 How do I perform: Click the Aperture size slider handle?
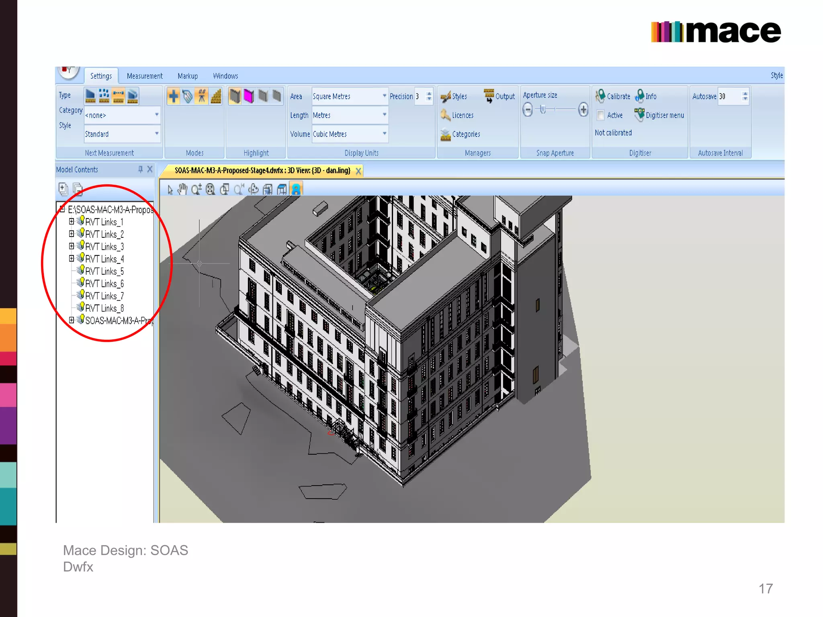click(x=543, y=109)
